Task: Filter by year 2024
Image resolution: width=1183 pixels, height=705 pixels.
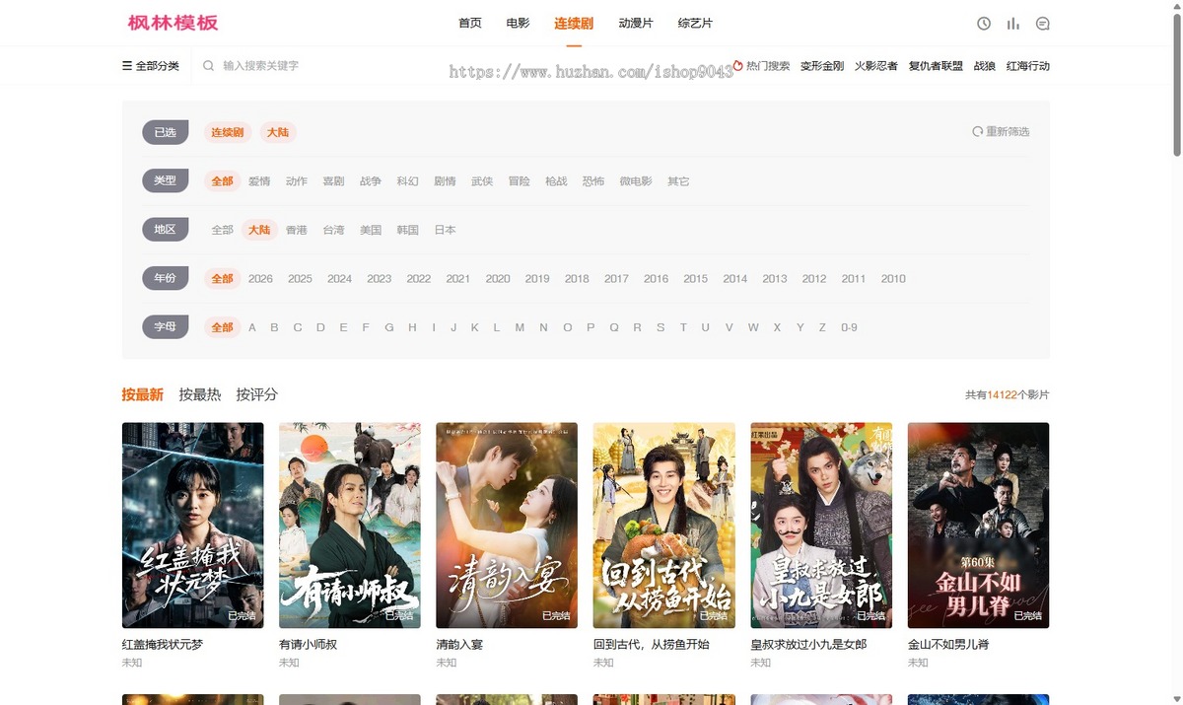Action: coord(340,279)
